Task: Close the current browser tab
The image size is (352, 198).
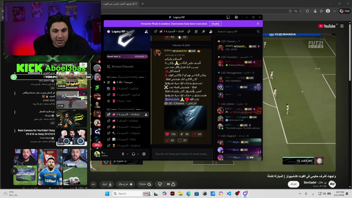Action: point(136,4)
